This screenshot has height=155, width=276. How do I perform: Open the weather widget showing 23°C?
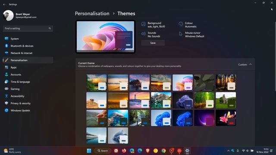point(13,151)
